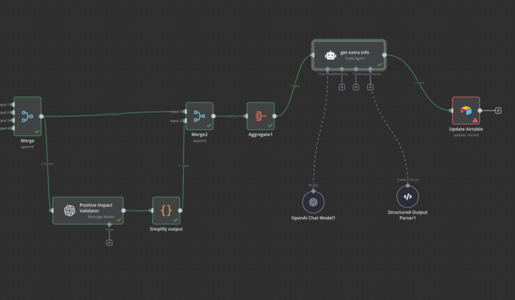Click the green checkmark on get extra info
Viewport: 515px width, 300px height.
tap(380, 64)
